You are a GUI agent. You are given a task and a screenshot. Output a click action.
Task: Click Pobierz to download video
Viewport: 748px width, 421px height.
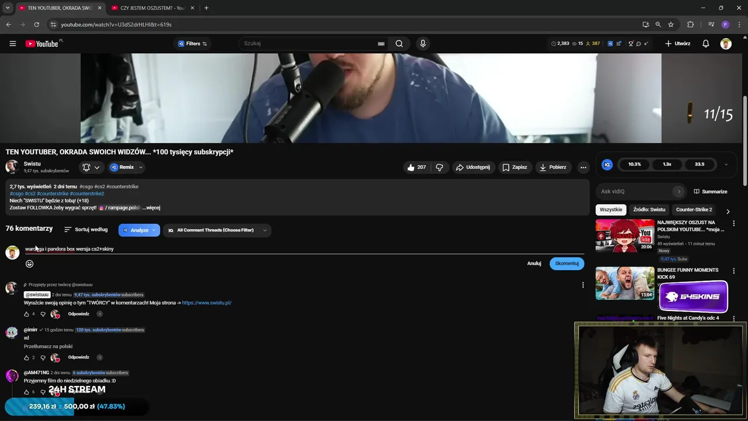553,167
